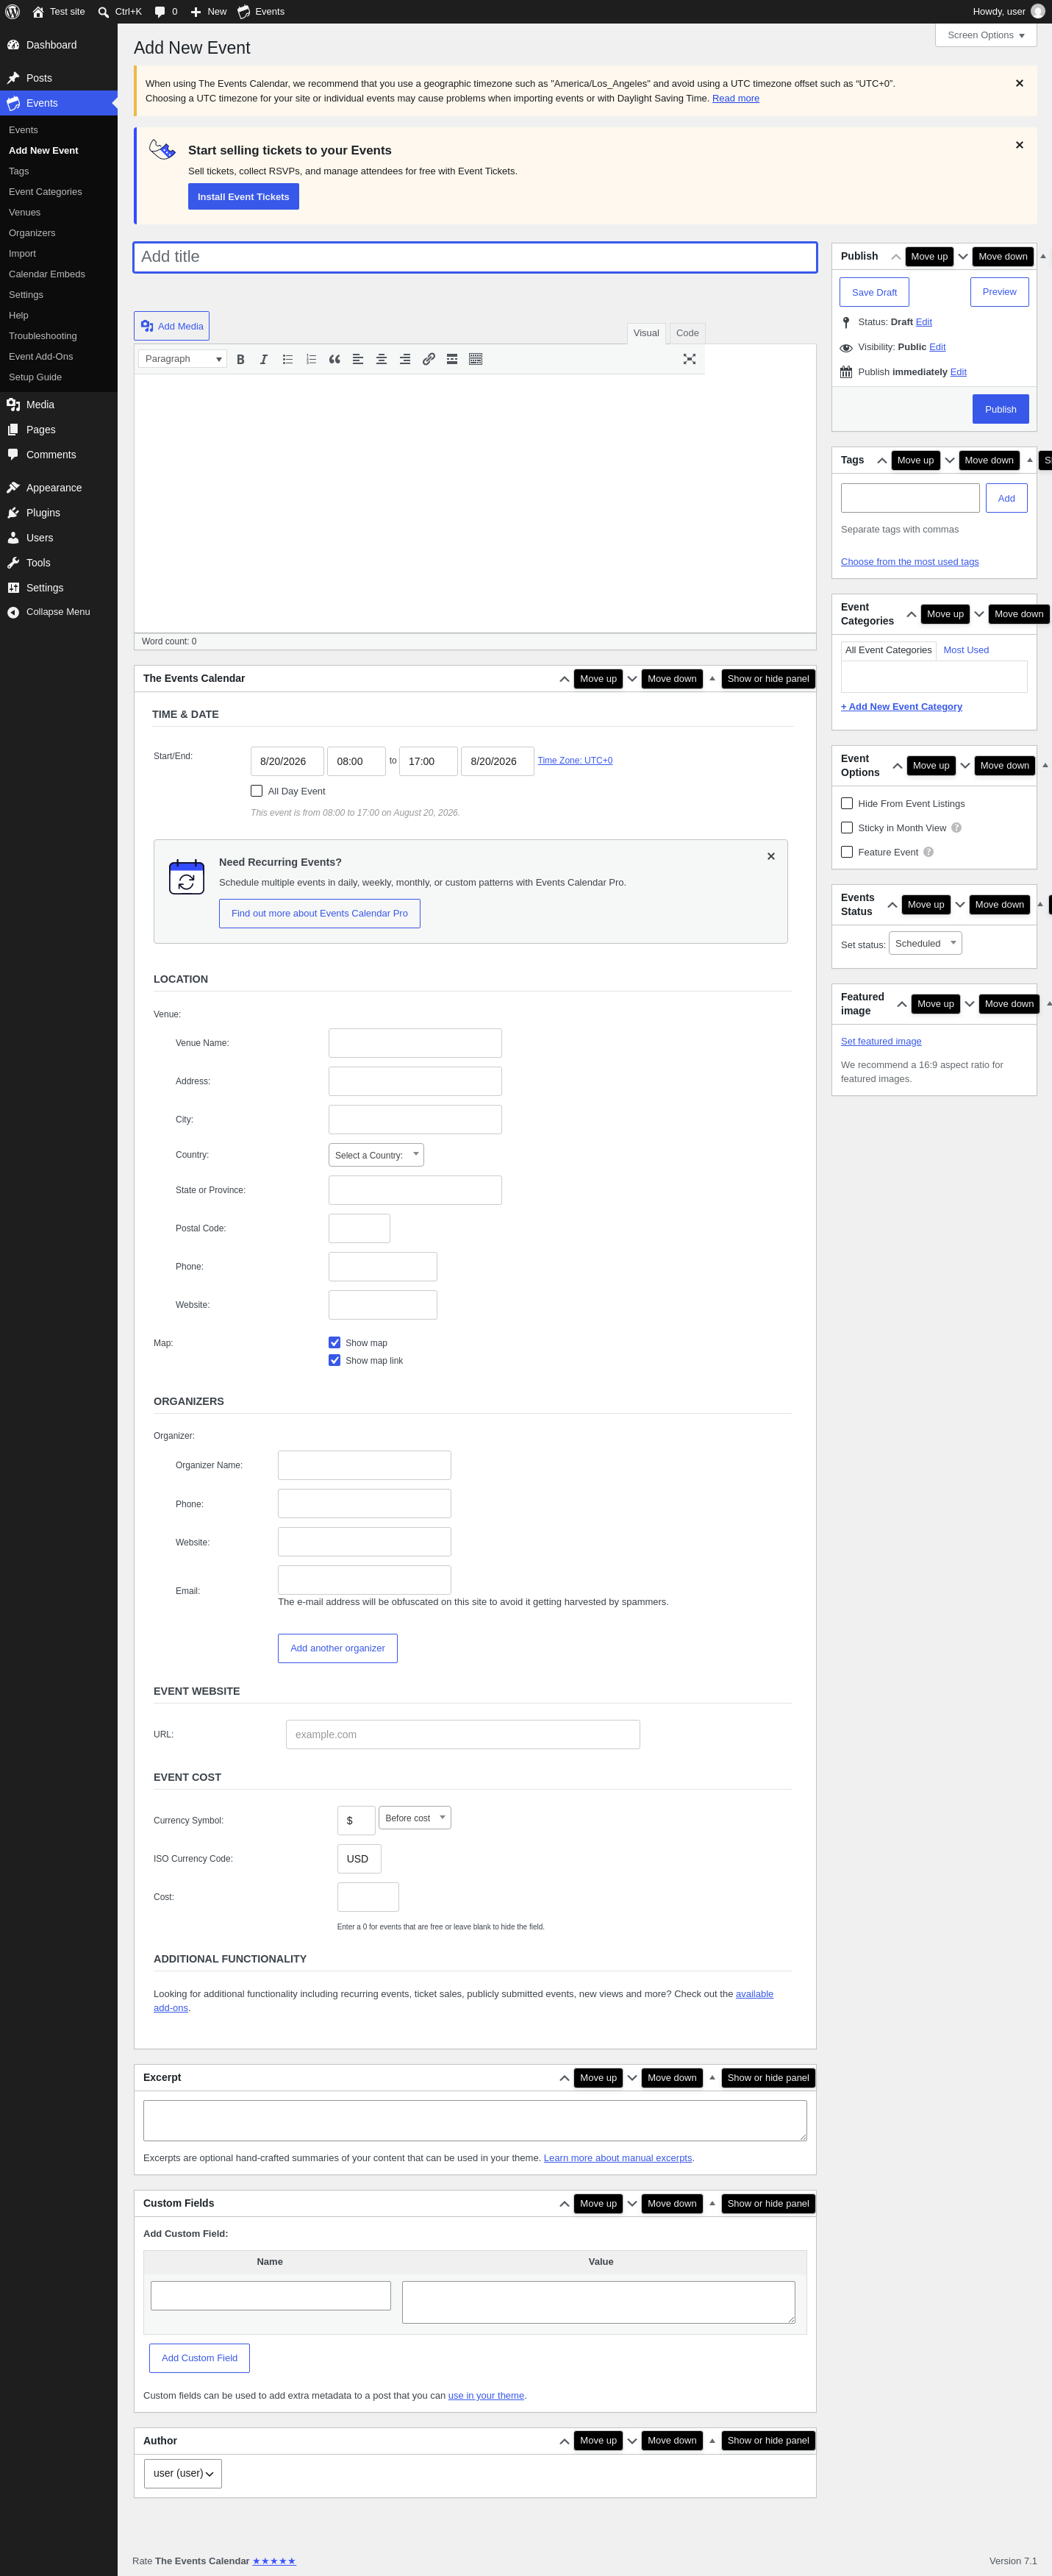Click Add New Event Category link

click(x=902, y=707)
